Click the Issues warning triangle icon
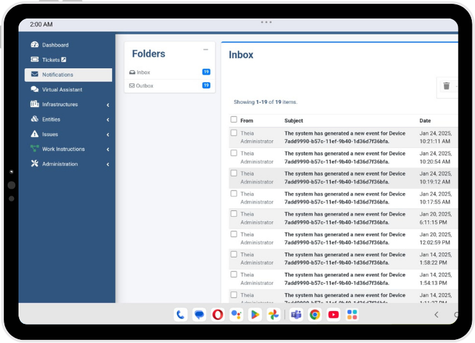This screenshot has height=343, width=475. 34,134
